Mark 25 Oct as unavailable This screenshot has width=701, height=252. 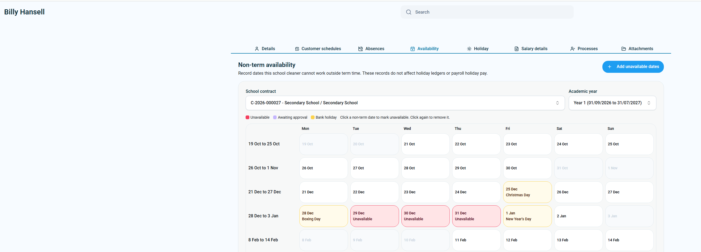(629, 144)
